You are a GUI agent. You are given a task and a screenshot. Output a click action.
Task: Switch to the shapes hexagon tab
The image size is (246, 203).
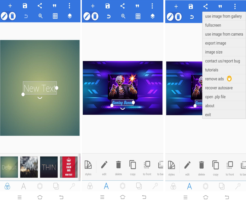point(123,186)
